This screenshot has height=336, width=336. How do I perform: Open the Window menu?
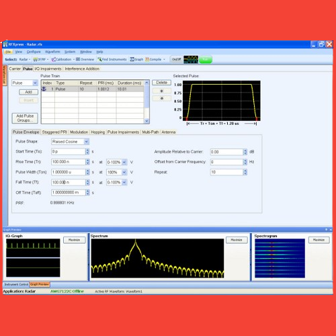tap(86, 52)
